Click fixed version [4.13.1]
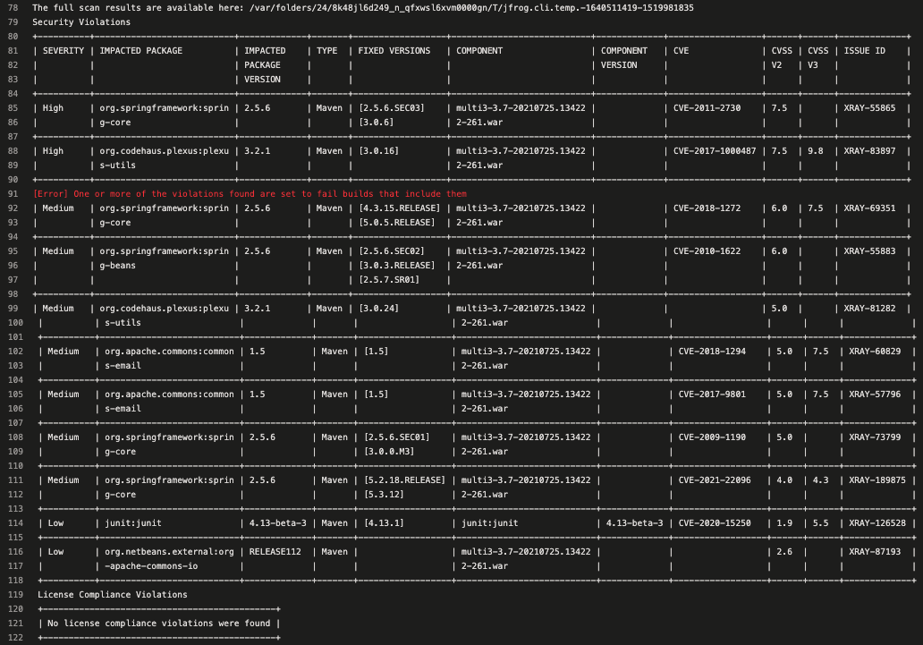923x645 pixels. pos(384,523)
